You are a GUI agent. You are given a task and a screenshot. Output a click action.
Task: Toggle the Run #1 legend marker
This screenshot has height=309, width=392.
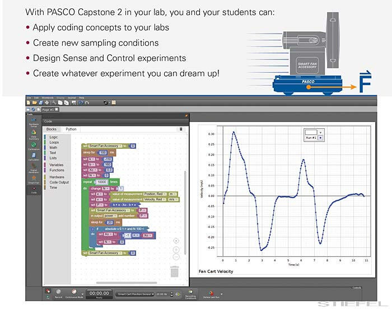(320, 137)
